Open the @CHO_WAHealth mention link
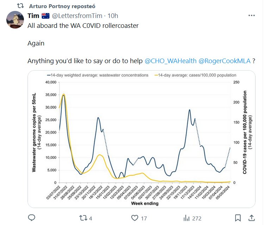This screenshot has height=225, width=269. pos(170,61)
